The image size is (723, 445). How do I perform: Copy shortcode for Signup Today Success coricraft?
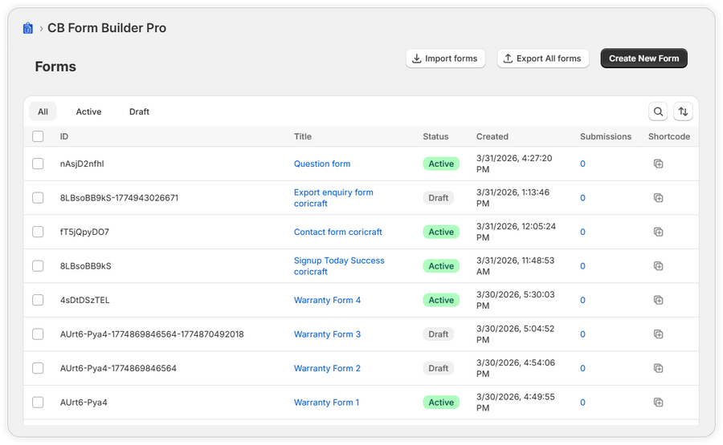click(x=658, y=266)
